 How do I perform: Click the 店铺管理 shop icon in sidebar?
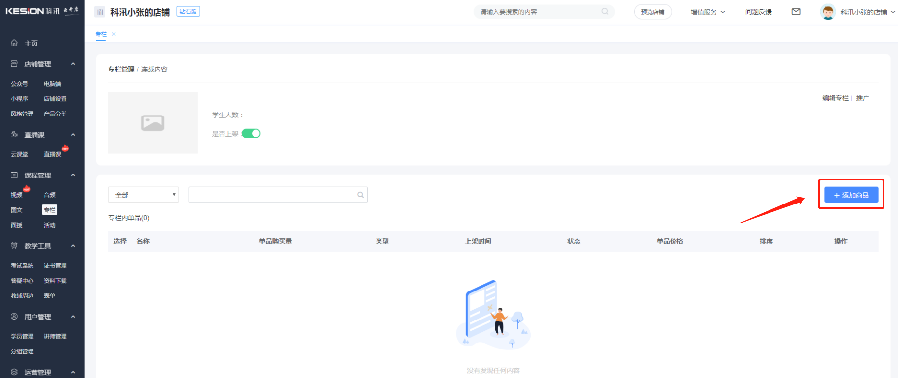(x=14, y=64)
